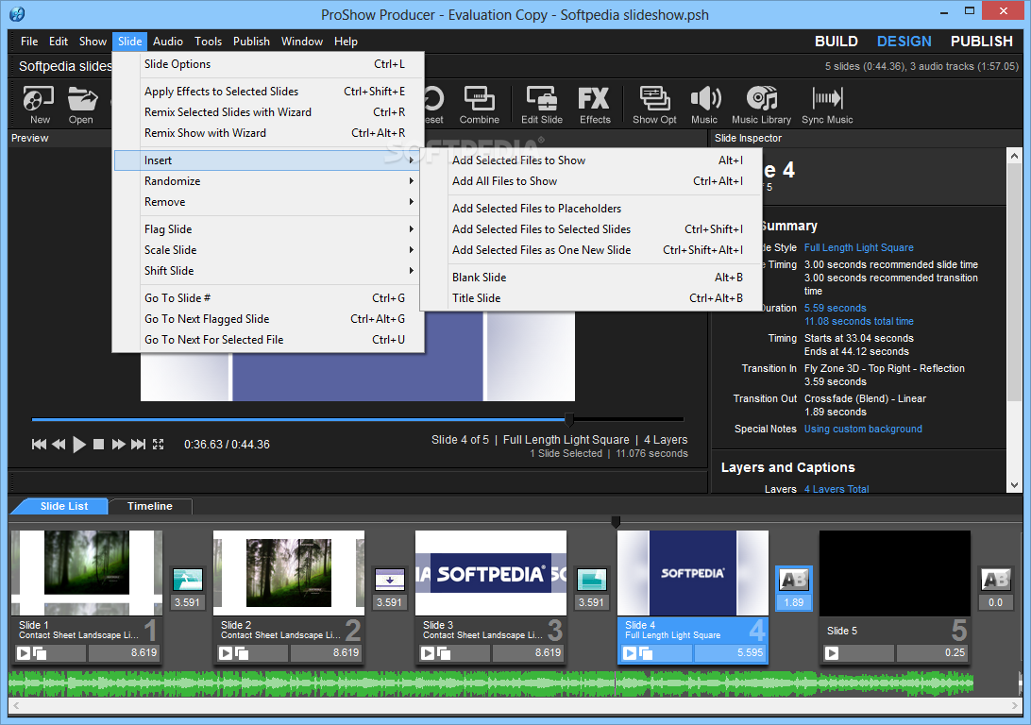This screenshot has height=725, width=1031.
Task: Click the highlighted Insert submenu item
Action: tap(268, 160)
